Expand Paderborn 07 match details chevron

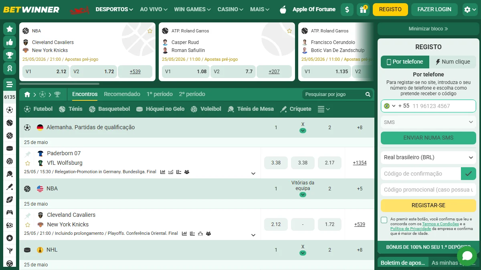(253, 174)
